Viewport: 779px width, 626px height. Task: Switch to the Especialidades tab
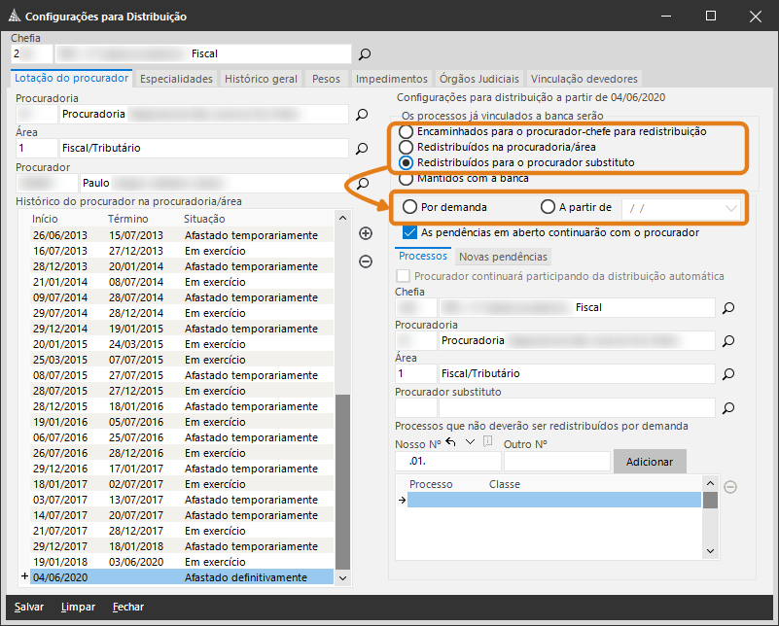(176, 79)
